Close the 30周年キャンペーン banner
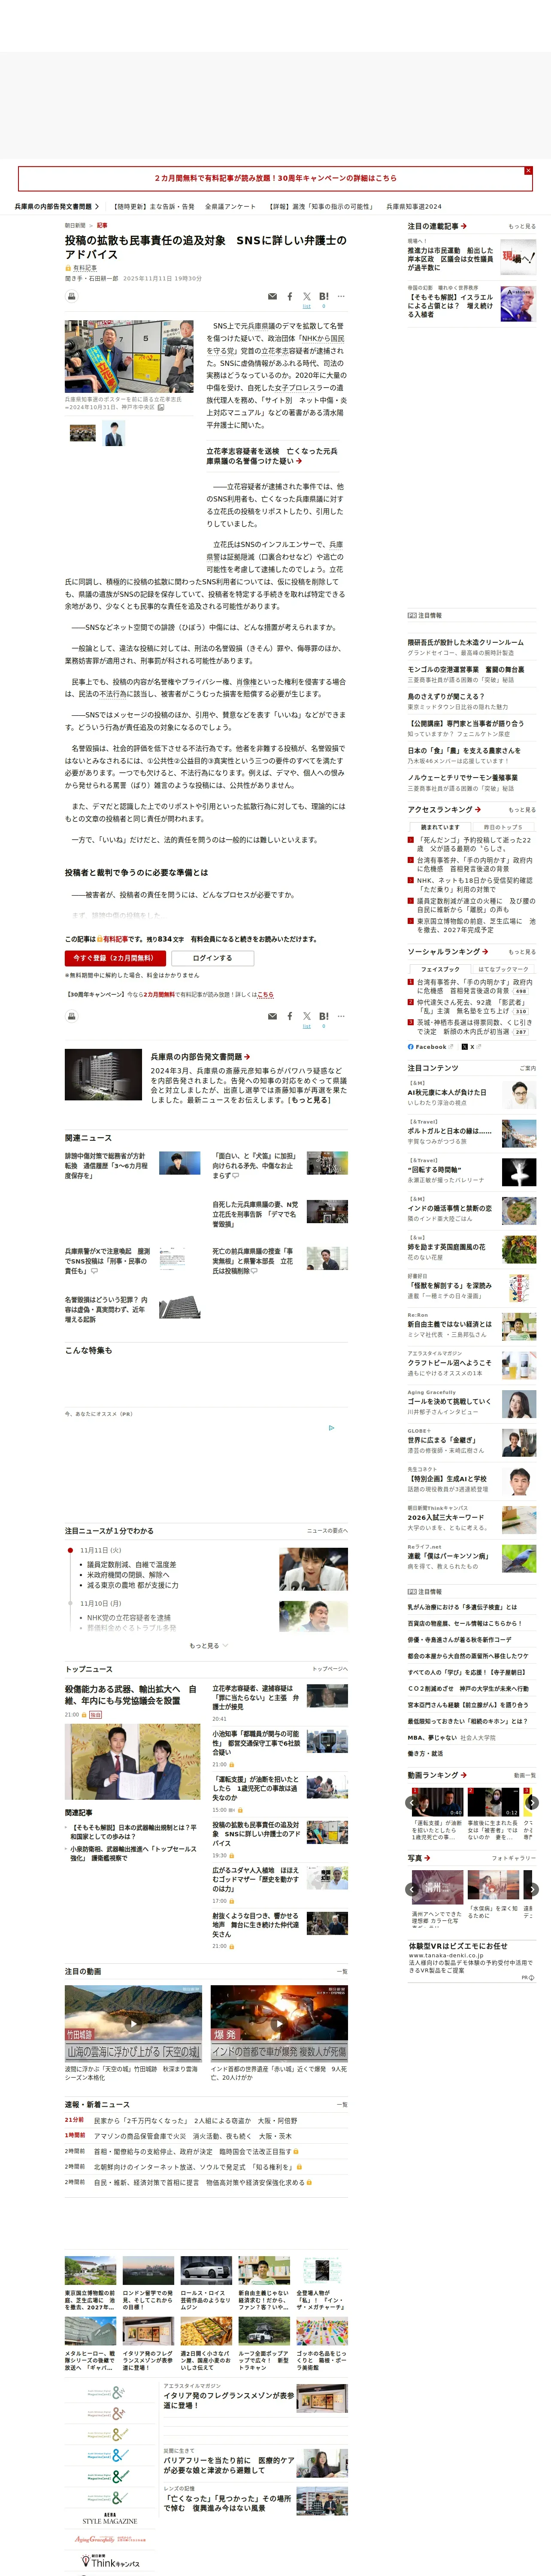Viewport: 551px width, 2576px height. click(528, 171)
